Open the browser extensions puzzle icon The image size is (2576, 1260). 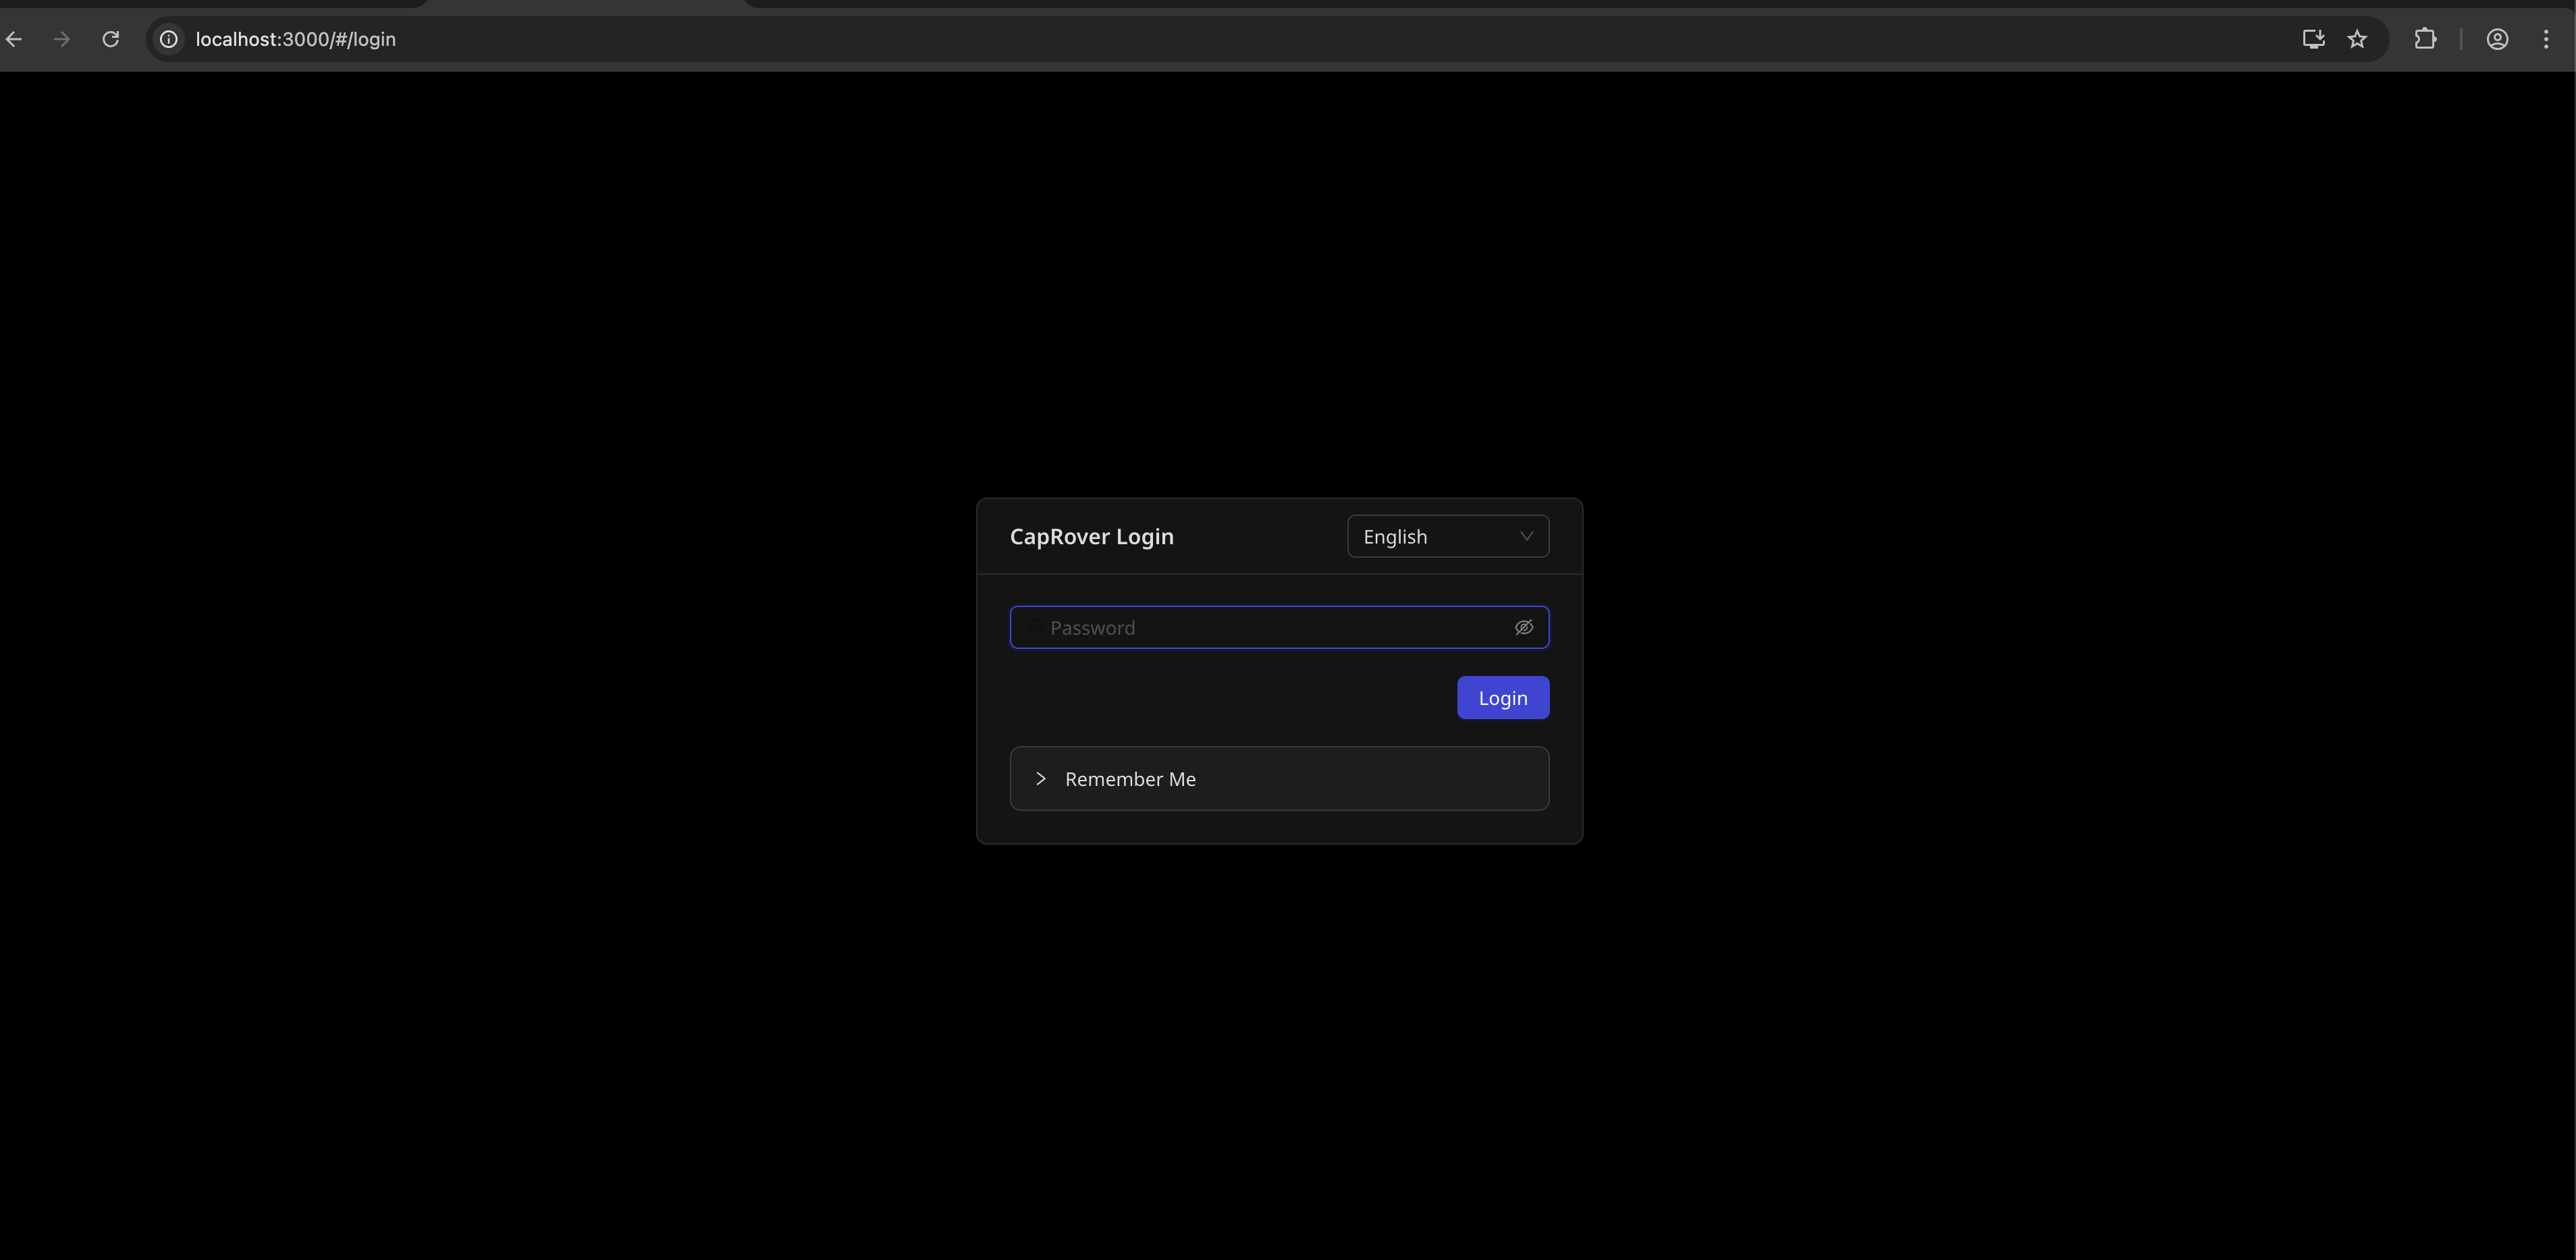click(2425, 39)
